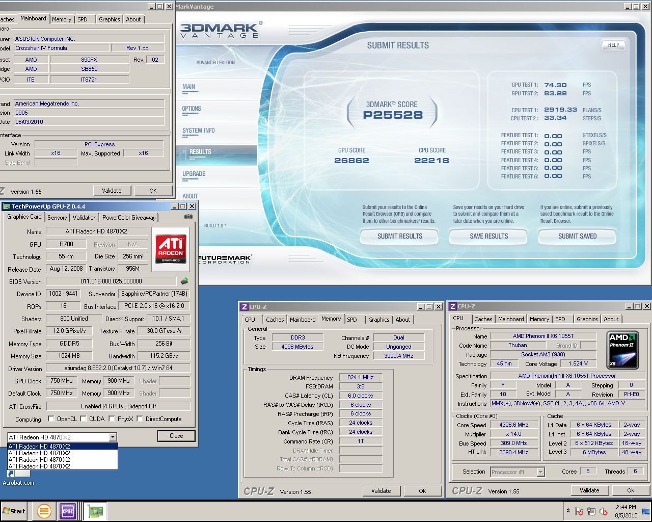
Task: Click the Core Voltage value 1.524 V
Action: coord(578,364)
